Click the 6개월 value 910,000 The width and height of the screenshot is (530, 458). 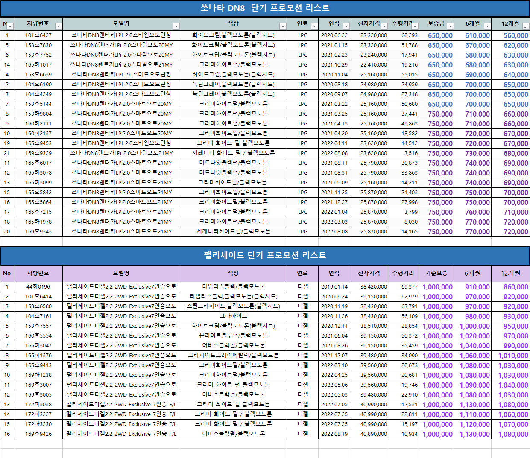[x=472, y=287]
